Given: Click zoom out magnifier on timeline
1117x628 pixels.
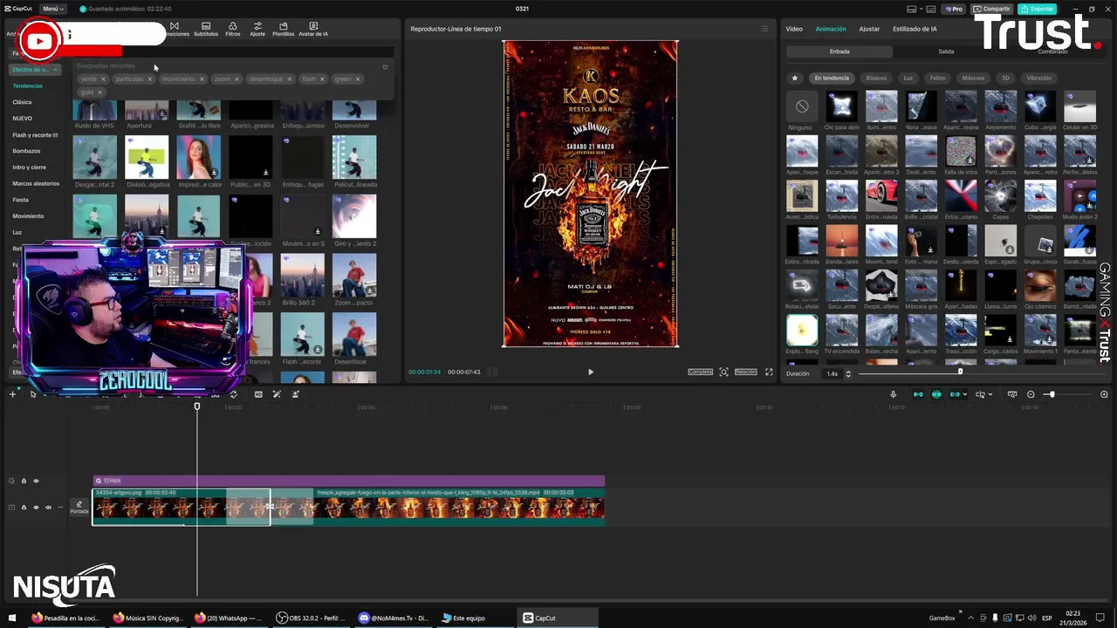Looking at the screenshot, I should (x=1031, y=394).
